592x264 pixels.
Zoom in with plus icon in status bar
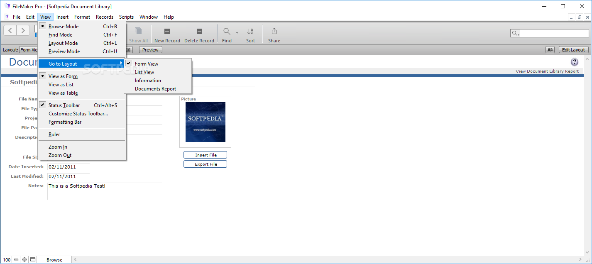point(24,259)
